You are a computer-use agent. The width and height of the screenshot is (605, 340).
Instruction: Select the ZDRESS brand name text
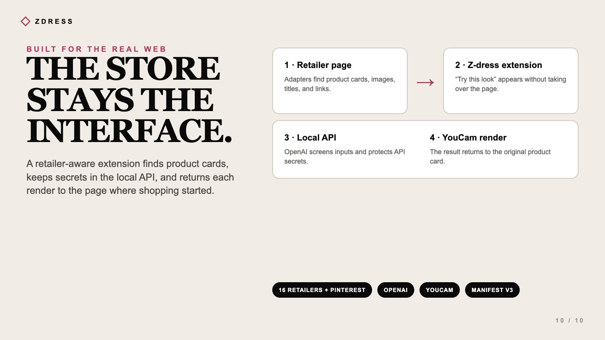point(54,22)
